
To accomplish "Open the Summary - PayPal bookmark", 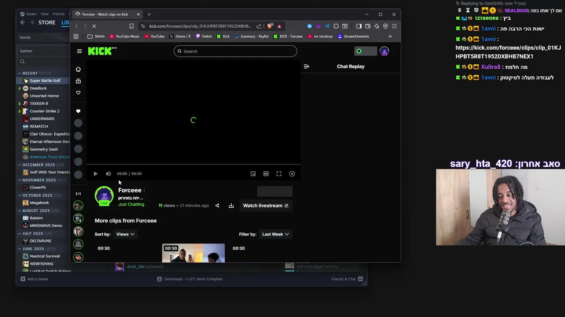I will point(251,37).
